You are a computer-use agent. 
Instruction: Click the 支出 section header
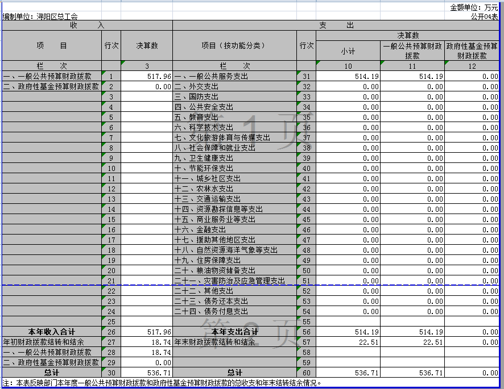(338, 25)
